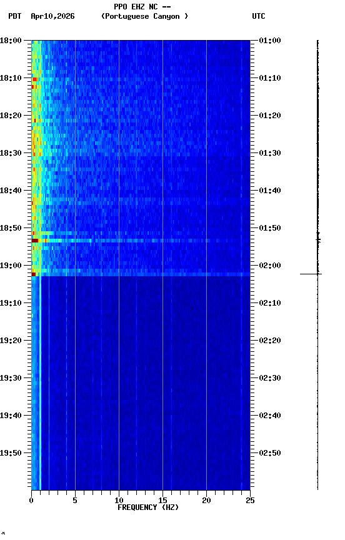
Task: Click the '19:00' PDT time label
Action: pyautogui.click(x=11, y=266)
